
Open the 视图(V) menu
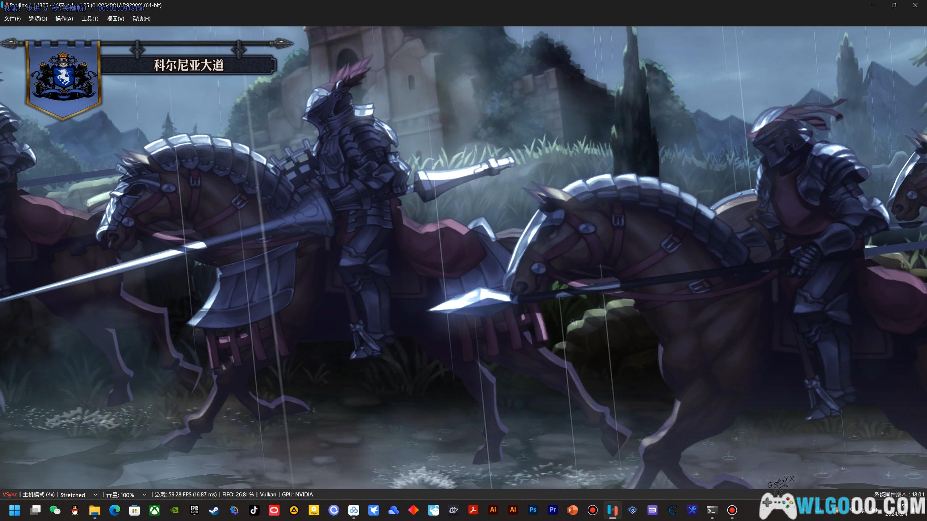click(116, 19)
